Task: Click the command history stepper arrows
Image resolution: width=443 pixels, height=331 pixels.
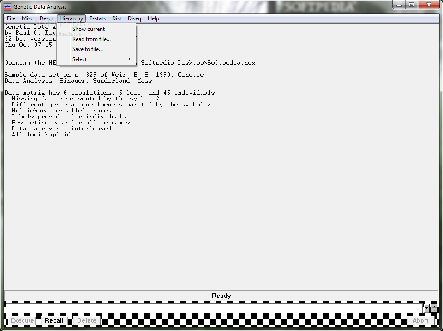Action: point(434,308)
